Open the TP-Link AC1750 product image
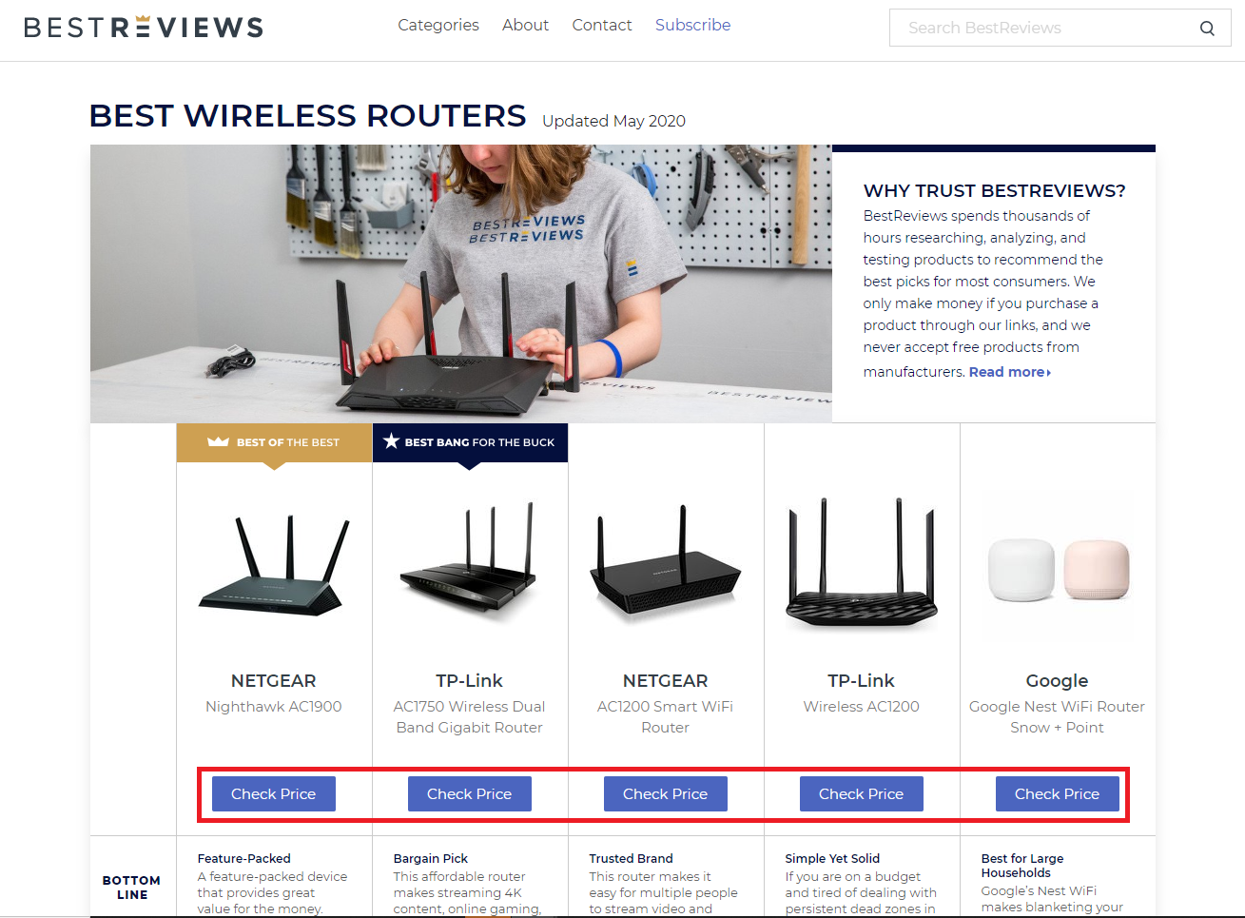 coord(470,561)
